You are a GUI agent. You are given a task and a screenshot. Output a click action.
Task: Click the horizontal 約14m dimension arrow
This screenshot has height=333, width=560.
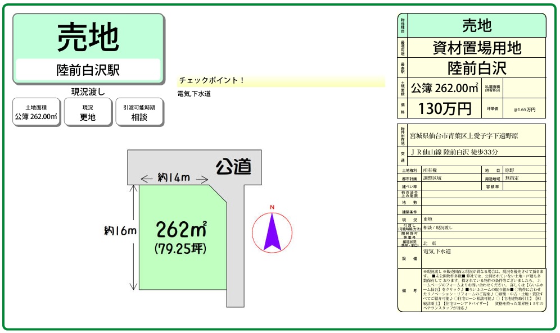click(x=173, y=179)
